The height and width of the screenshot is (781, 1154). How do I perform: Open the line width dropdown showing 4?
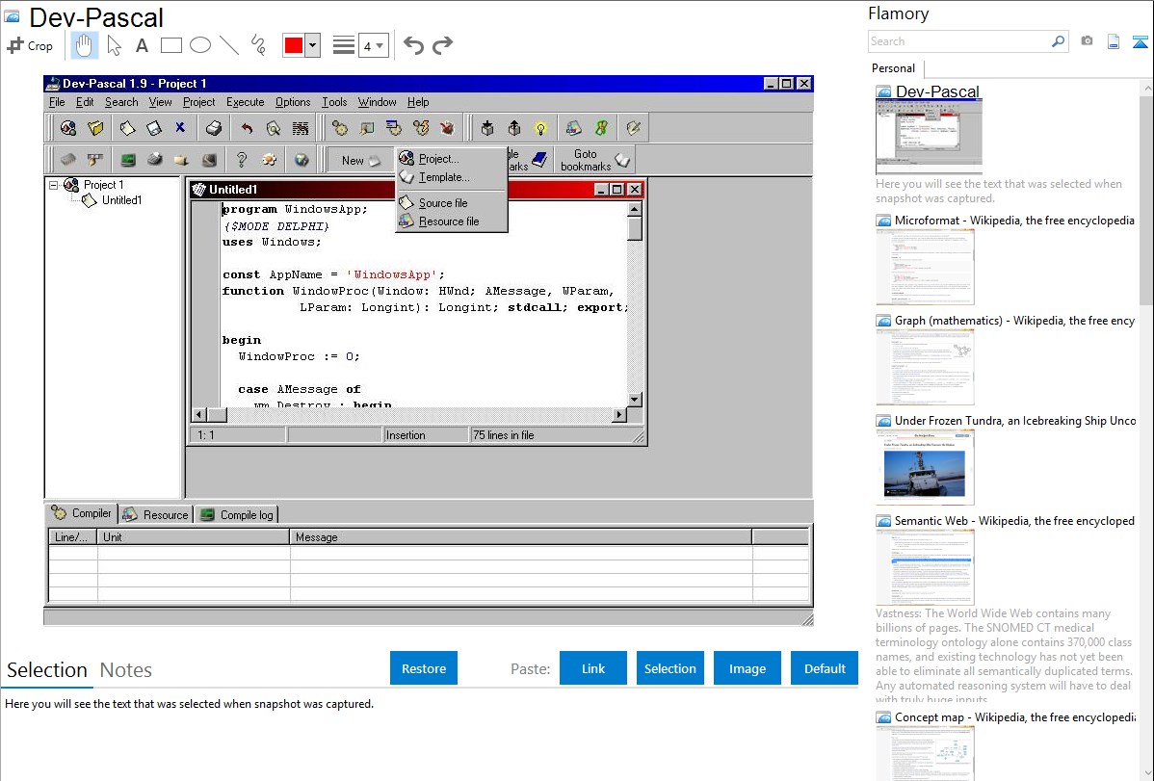(372, 45)
